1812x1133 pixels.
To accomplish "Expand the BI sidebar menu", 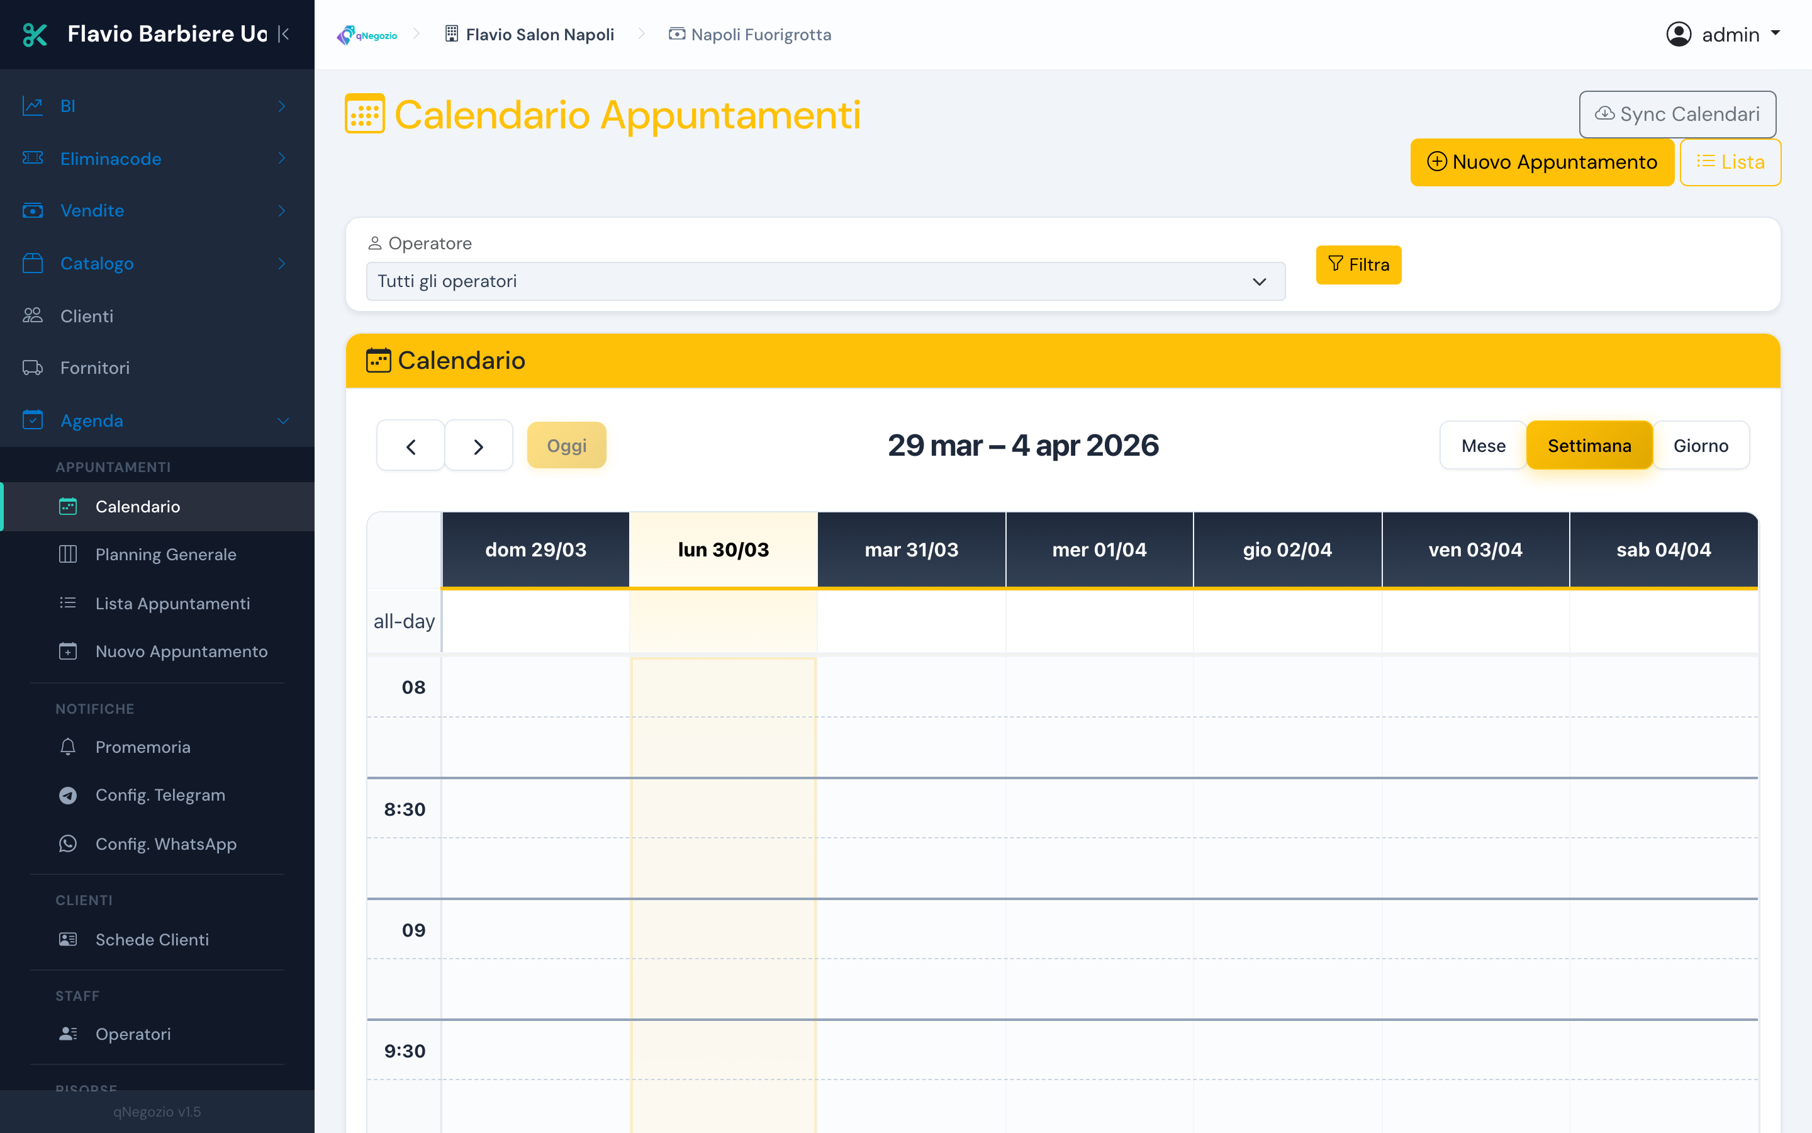I will (x=157, y=106).
